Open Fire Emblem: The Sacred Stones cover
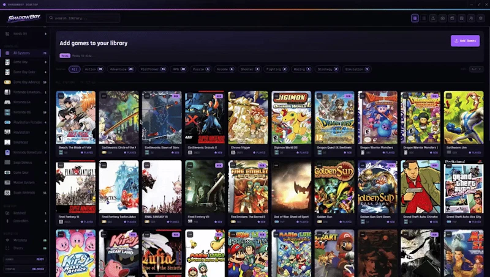This screenshot has height=277, width=490. pos(248,187)
